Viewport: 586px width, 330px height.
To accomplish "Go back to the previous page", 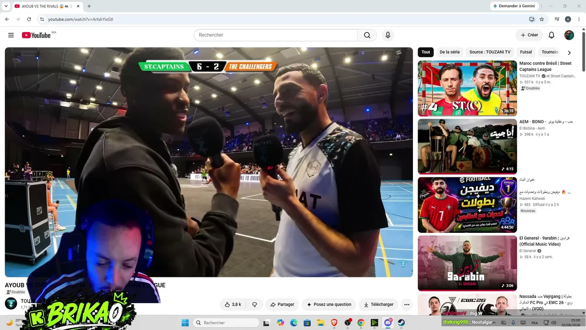I will tap(7, 19).
